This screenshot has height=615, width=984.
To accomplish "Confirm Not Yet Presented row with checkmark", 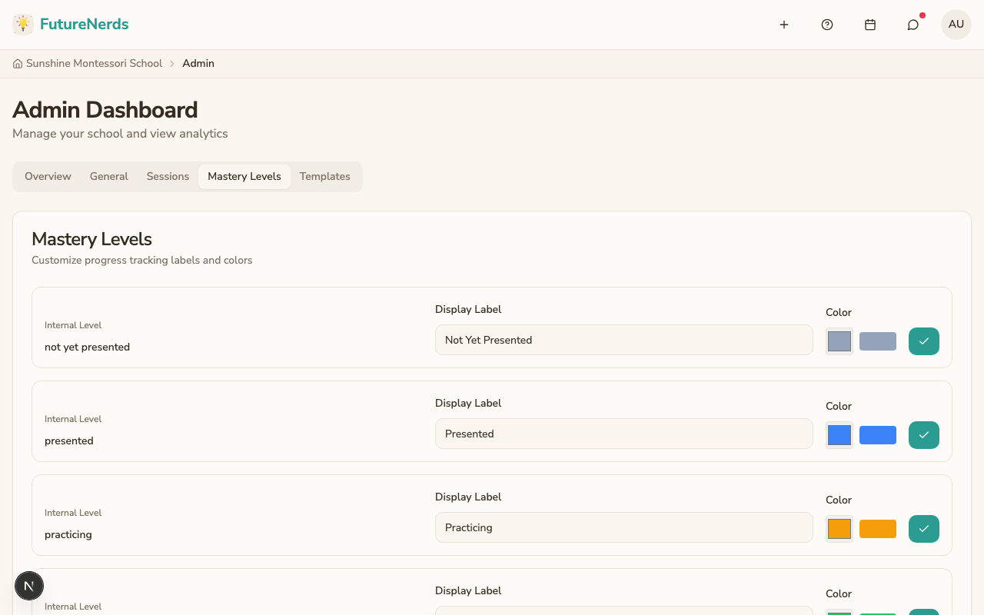I will [924, 341].
